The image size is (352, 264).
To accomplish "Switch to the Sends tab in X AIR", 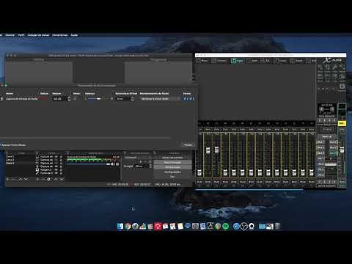I will 296,61.
